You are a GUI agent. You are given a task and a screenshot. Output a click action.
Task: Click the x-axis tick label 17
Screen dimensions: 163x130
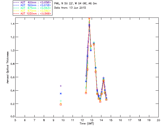tap(130, 120)
